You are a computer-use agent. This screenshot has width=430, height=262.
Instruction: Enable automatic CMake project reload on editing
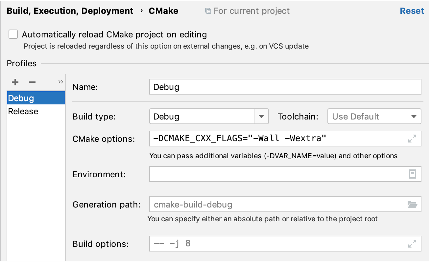(x=13, y=34)
